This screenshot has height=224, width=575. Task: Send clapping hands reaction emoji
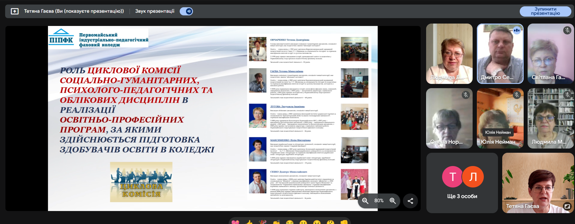coord(276,222)
